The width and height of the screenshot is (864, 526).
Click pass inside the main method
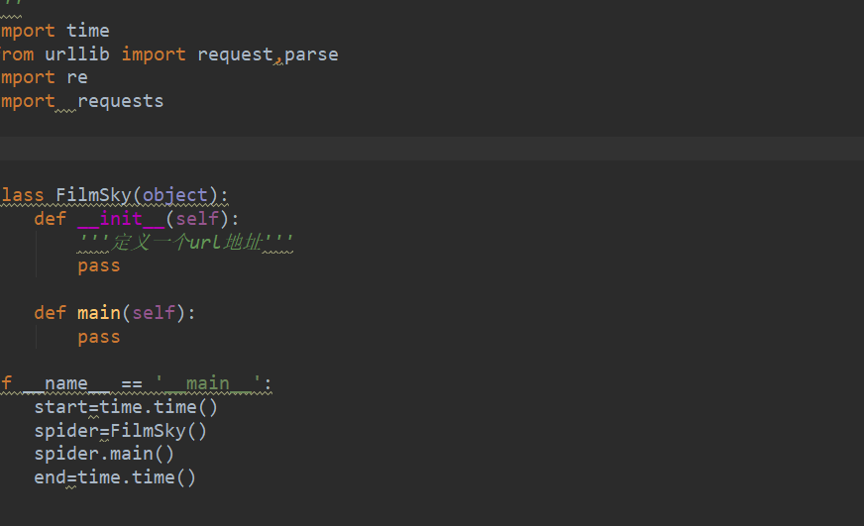pos(99,337)
